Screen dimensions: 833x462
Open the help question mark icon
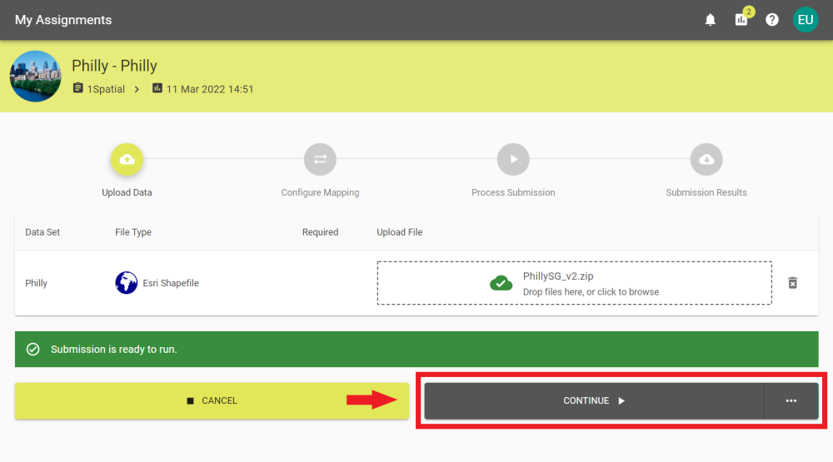[x=772, y=20]
